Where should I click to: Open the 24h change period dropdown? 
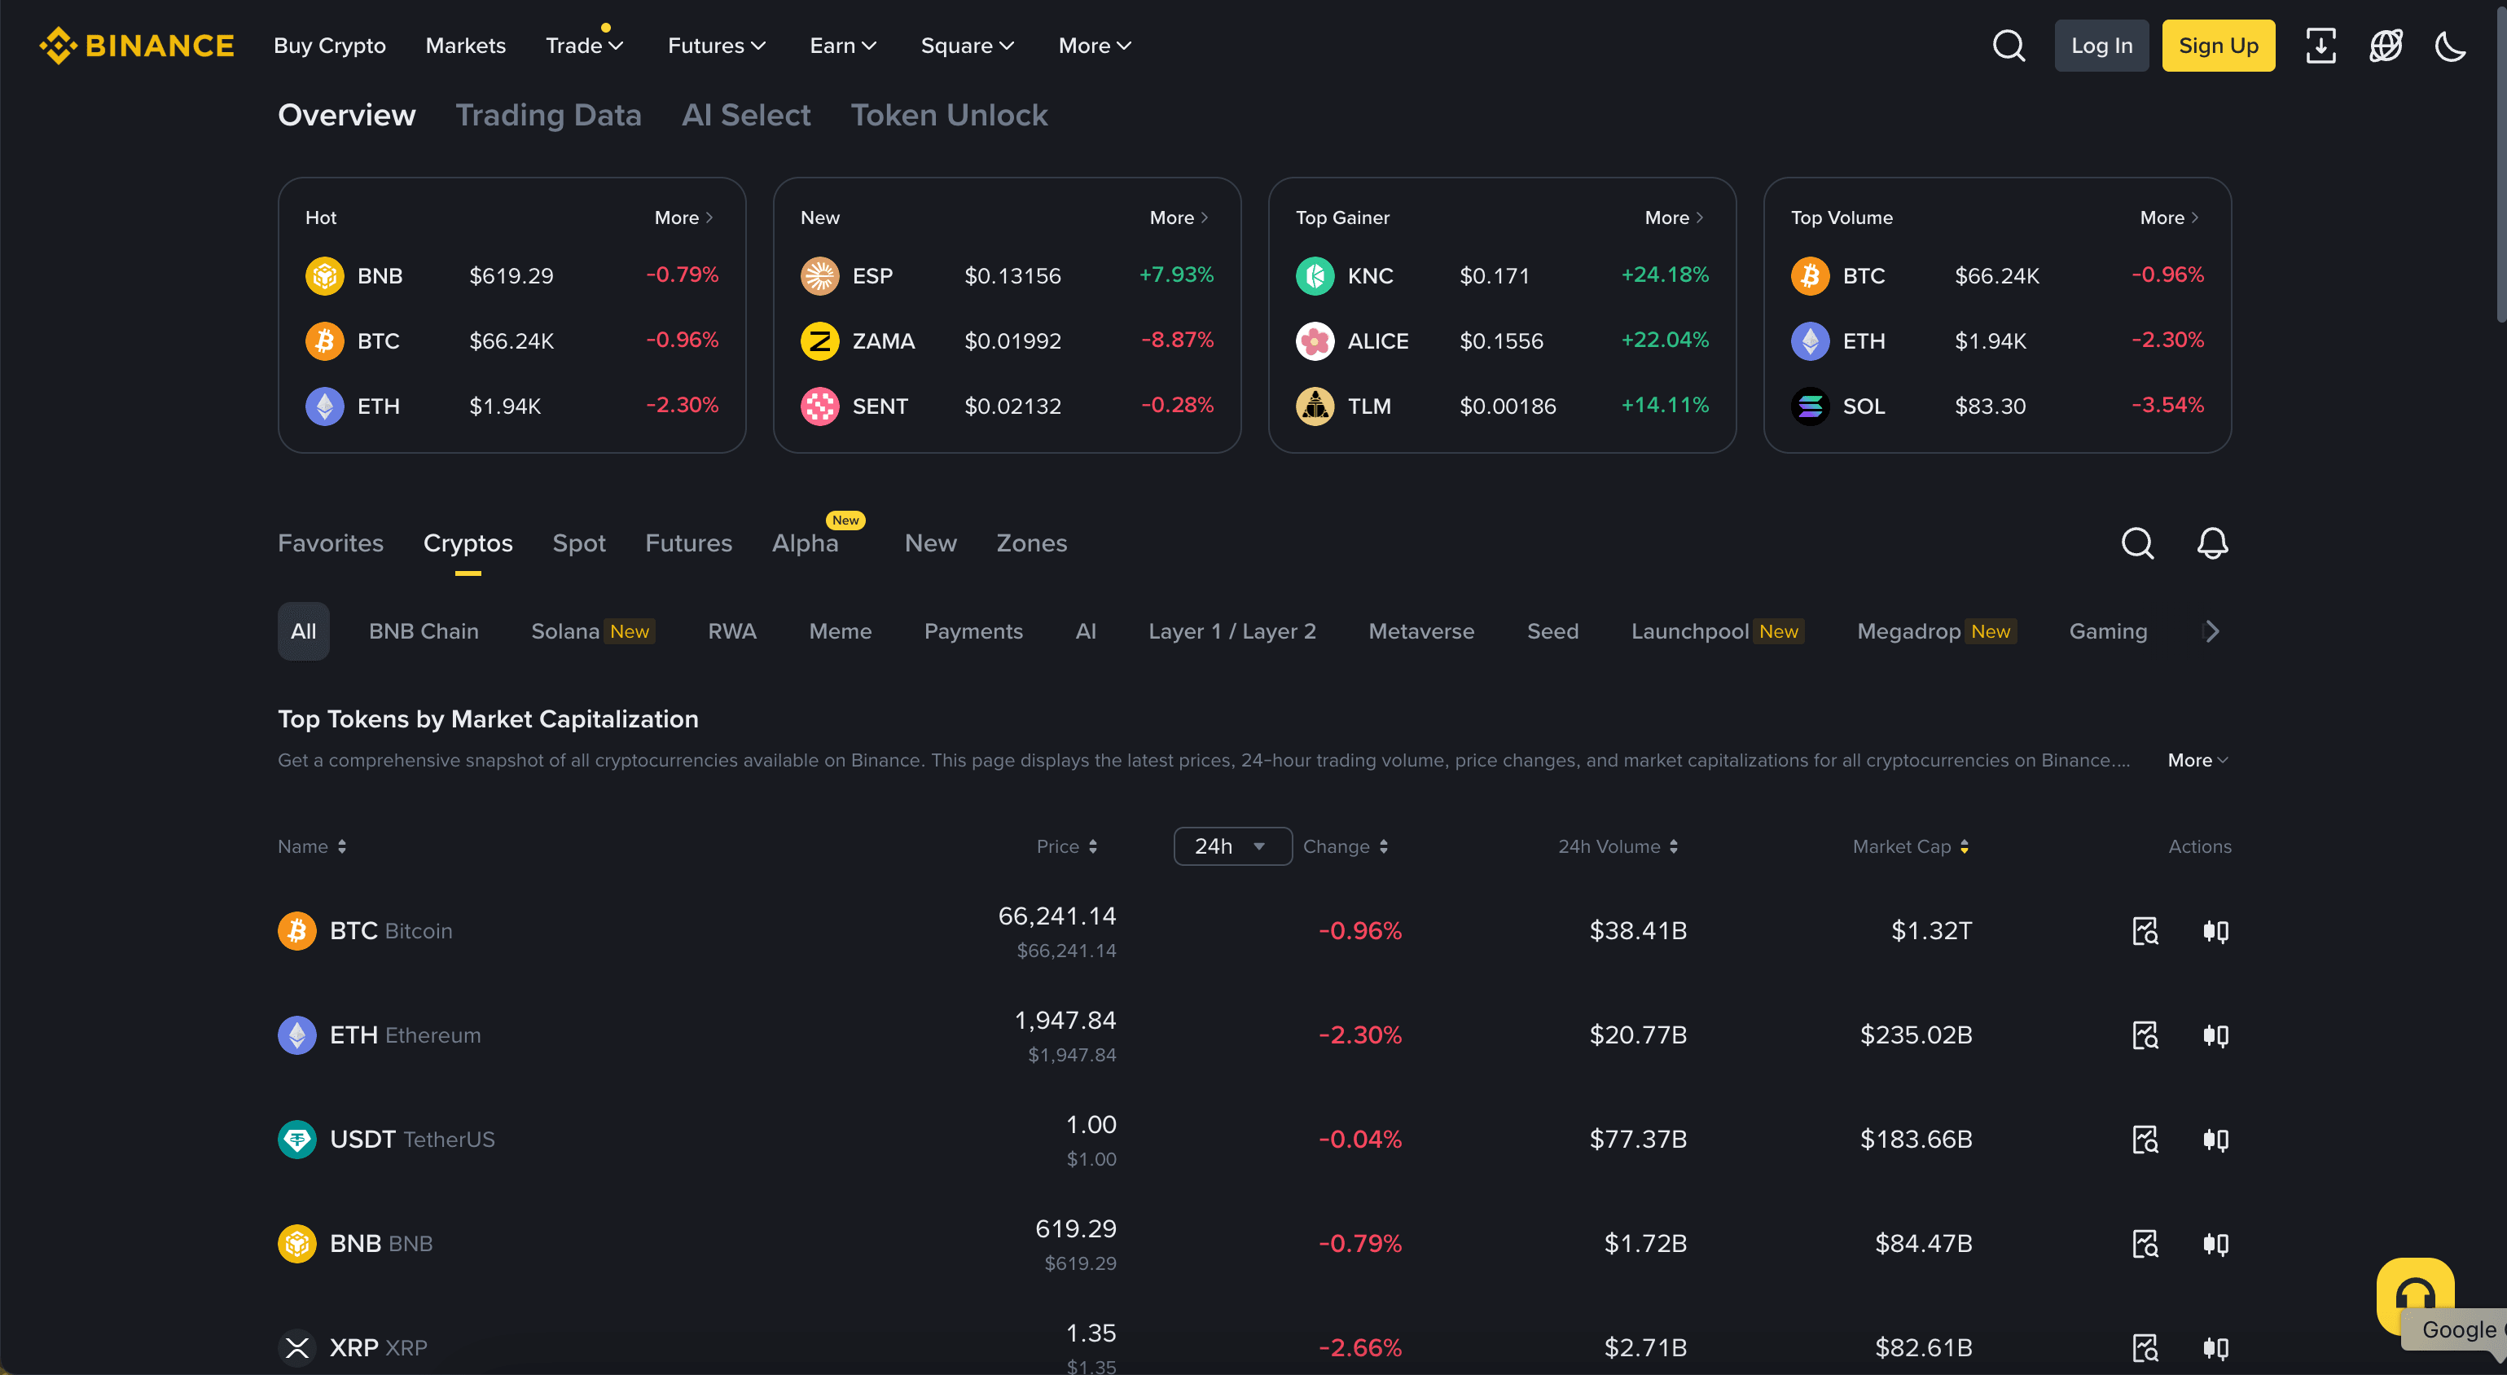point(1232,846)
